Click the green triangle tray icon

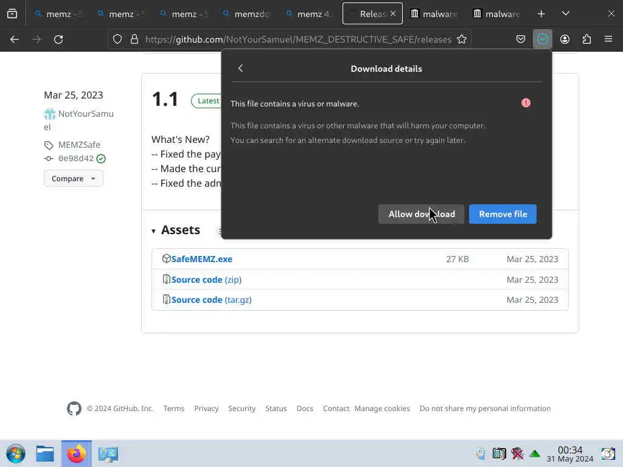coord(535,454)
